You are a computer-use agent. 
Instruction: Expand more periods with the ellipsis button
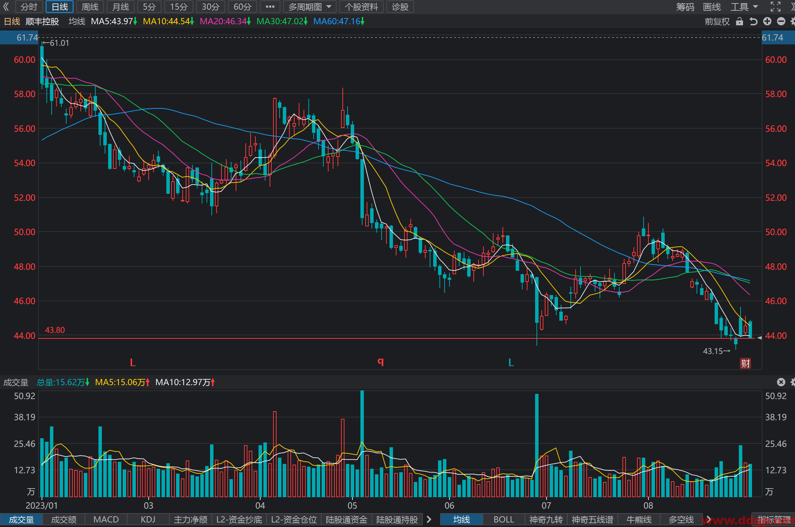tap(270, 7)
